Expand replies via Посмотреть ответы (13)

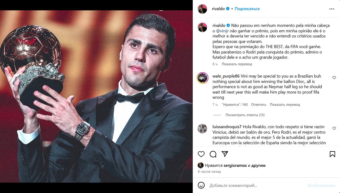coord(245,115)
